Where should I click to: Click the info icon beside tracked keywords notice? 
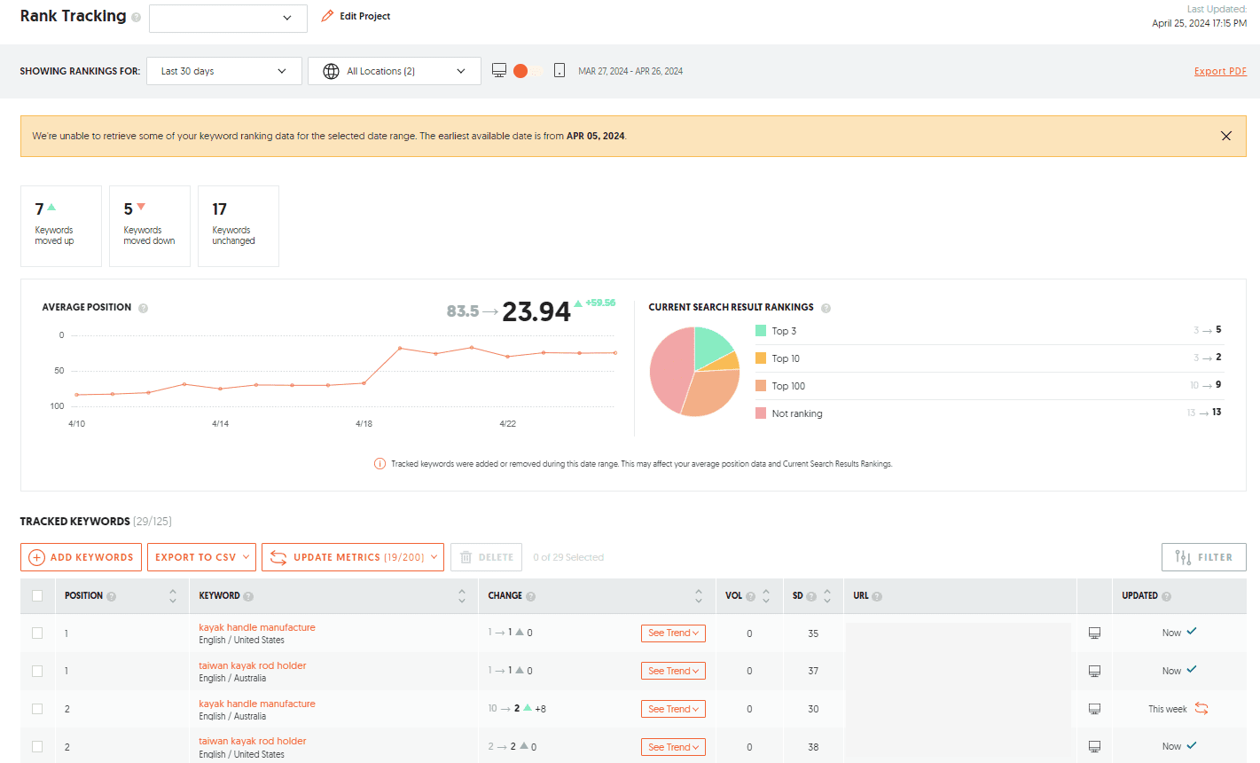[x=380, y=464]
